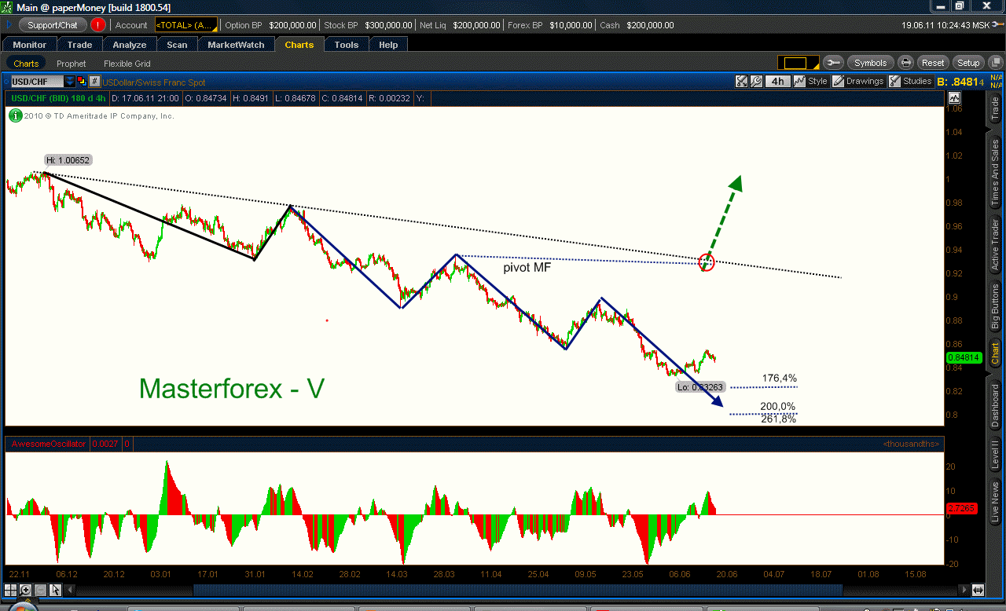Screen dimensions: 1006x611
Task: Go to the Scan tab
Action: coord(177,45)
